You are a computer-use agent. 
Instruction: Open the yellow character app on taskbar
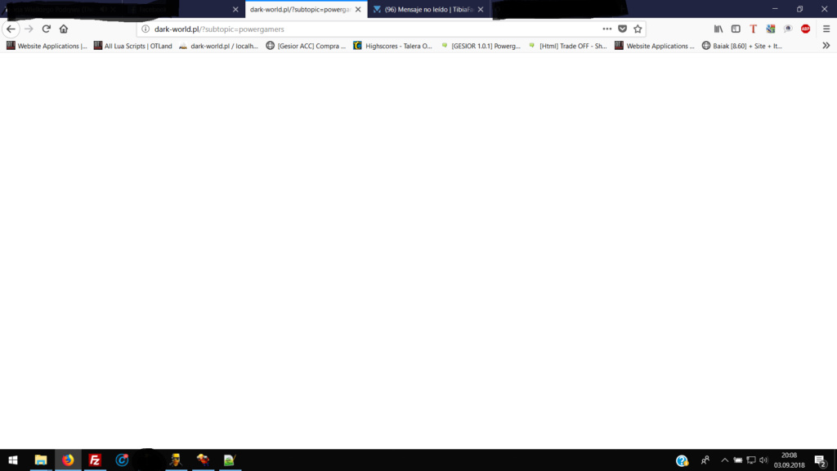click(x=176, y=460)
